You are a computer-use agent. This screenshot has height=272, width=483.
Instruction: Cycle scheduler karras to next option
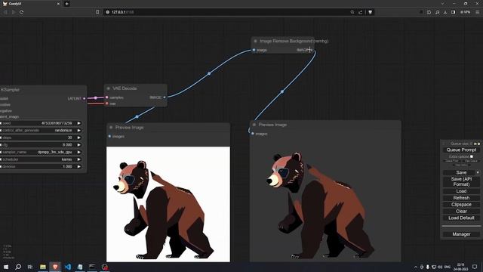(x=79, y=159)
